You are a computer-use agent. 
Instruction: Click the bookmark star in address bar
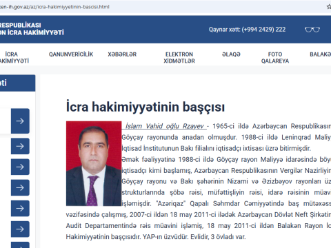pos(329,7)
